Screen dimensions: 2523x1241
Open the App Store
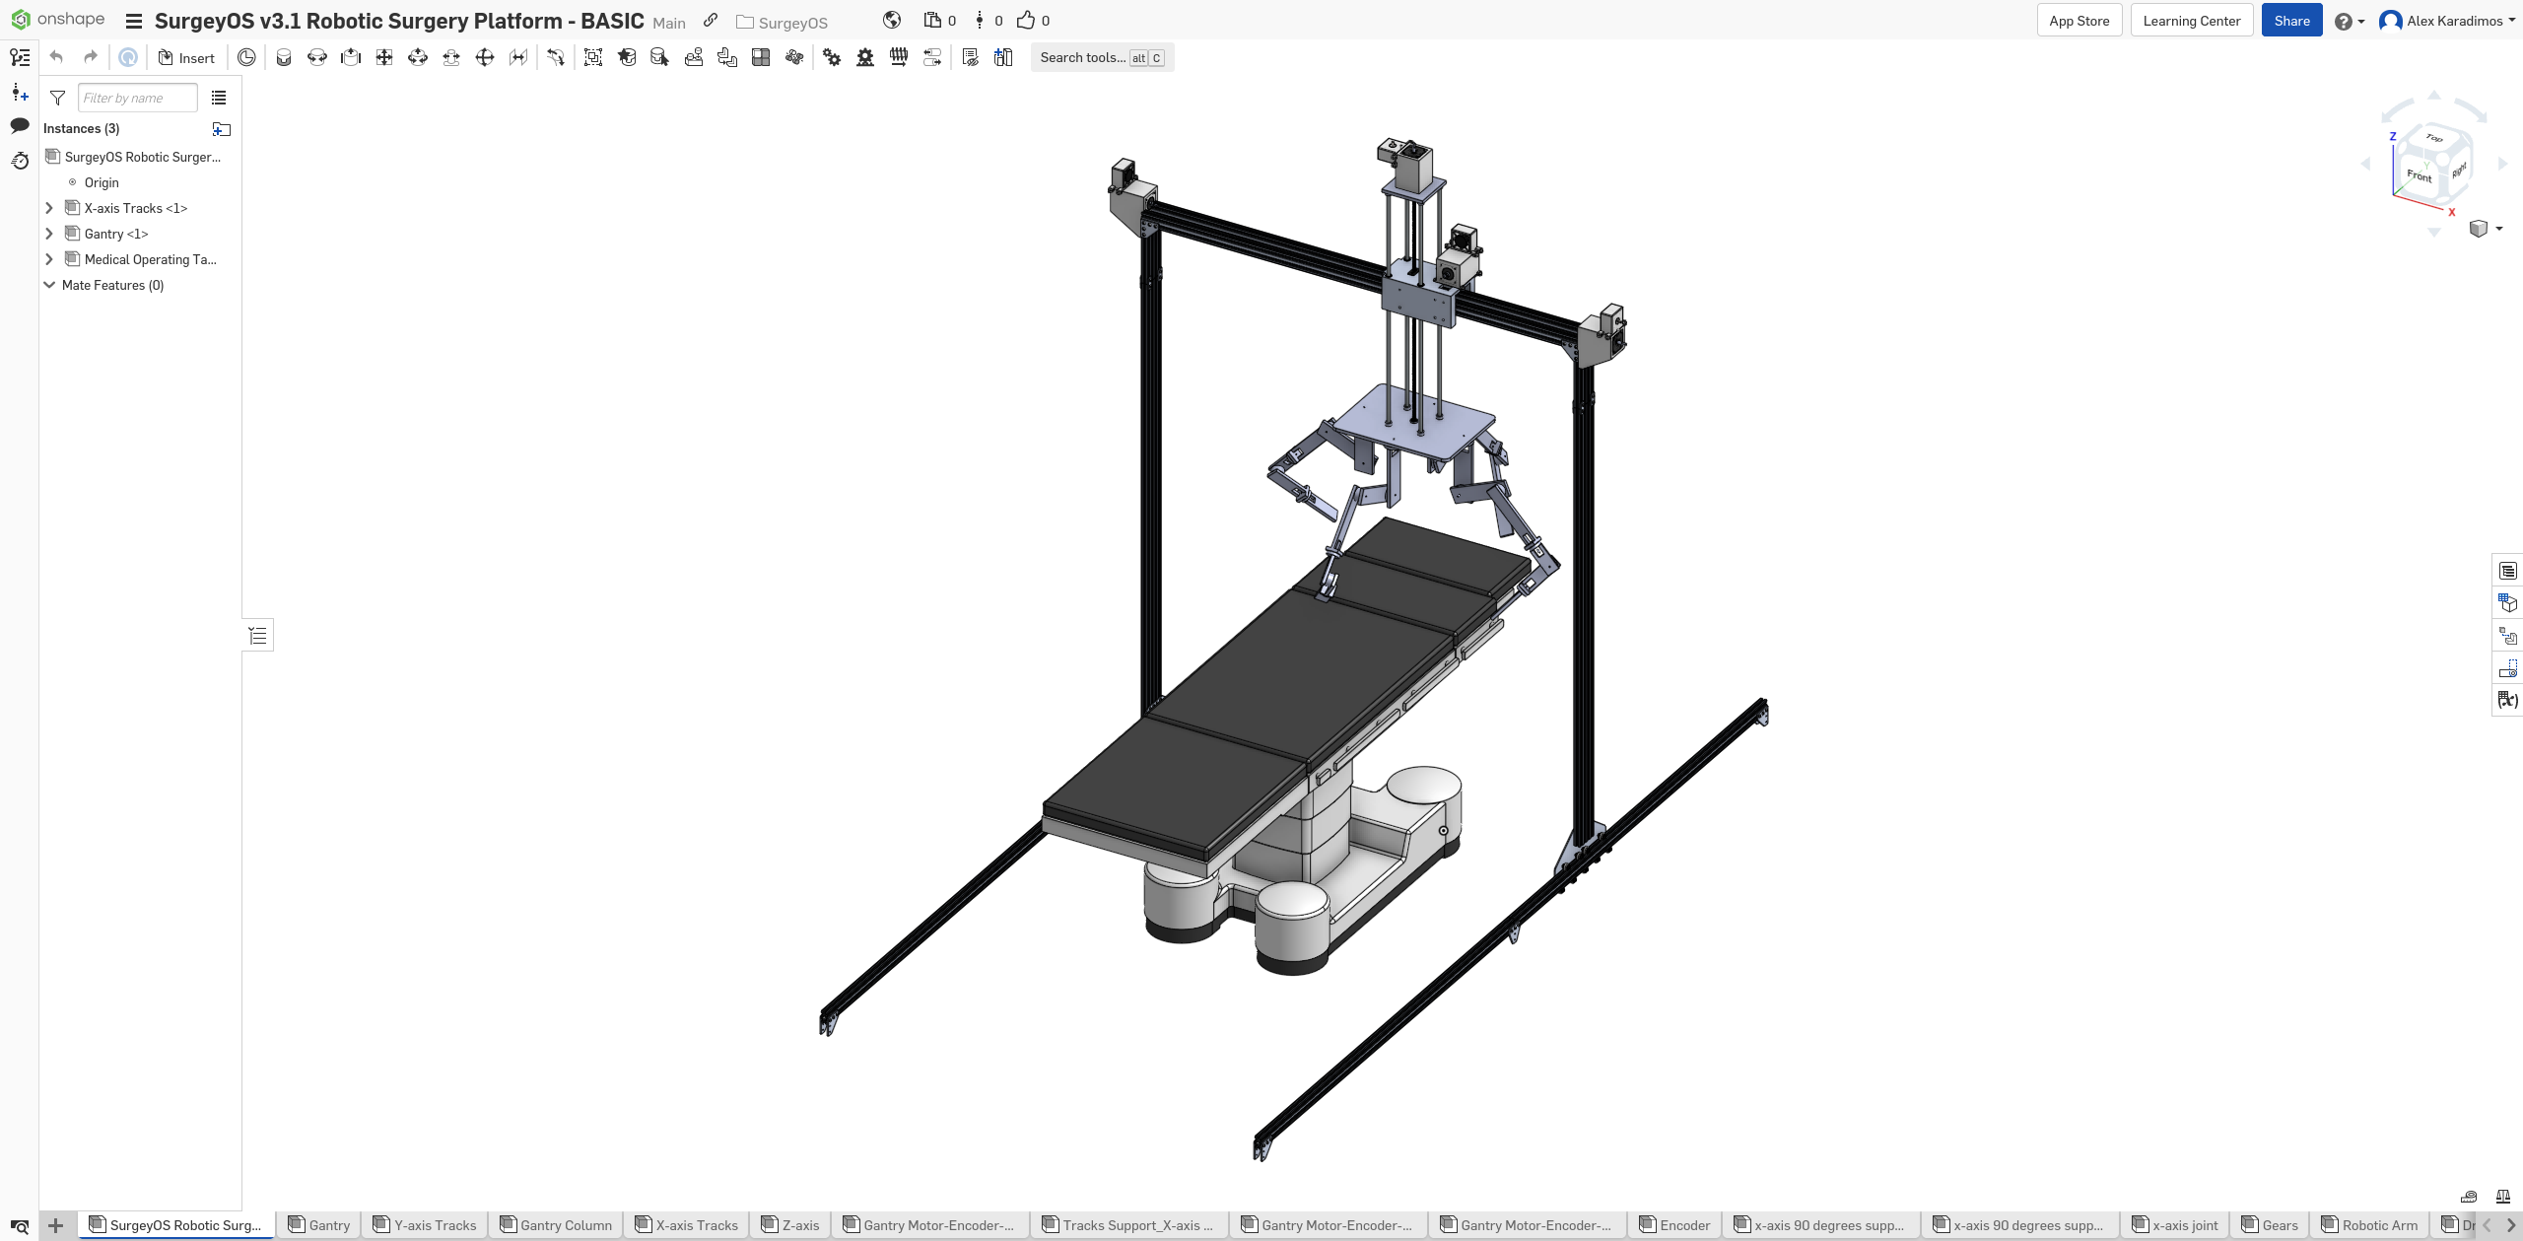tap(2080, 21)
